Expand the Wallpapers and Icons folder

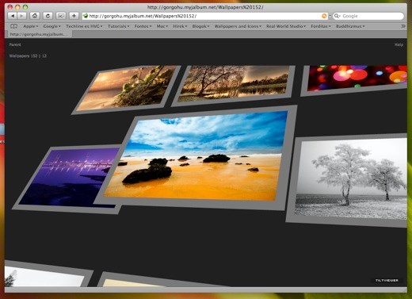(x=238, y=26)
